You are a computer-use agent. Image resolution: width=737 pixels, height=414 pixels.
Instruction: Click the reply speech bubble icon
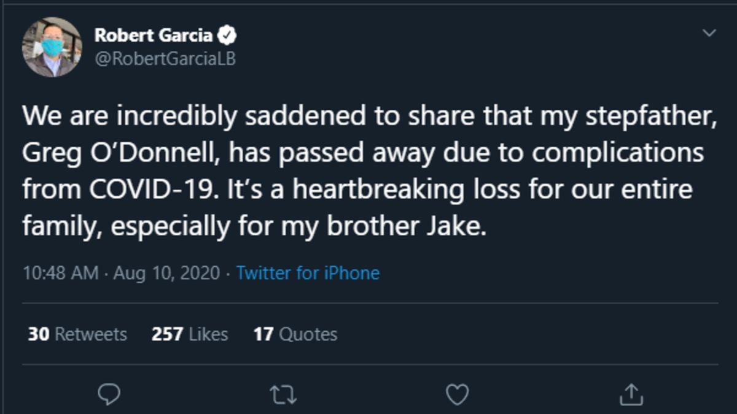coord(108,393)
